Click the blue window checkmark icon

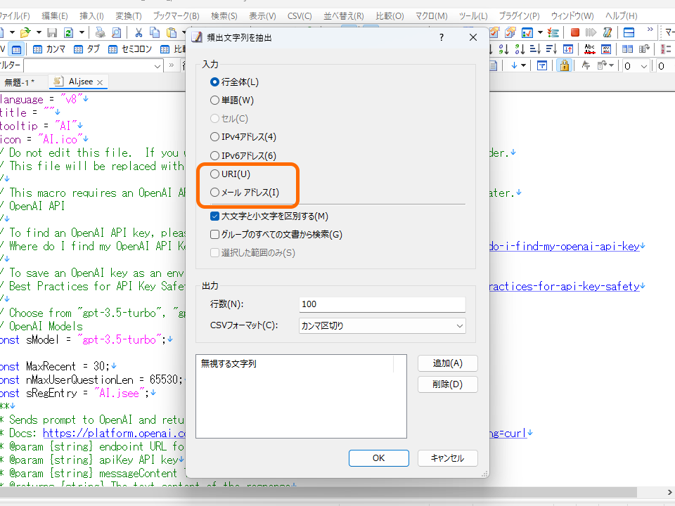pos(527,32)
